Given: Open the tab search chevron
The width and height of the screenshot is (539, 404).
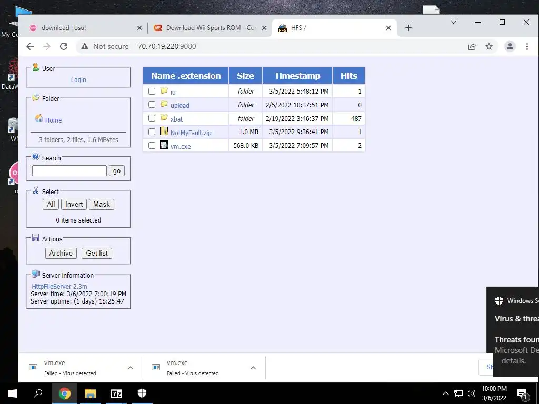Looking at the screenshot, I should pyautogui.click(x=454, y=22).
